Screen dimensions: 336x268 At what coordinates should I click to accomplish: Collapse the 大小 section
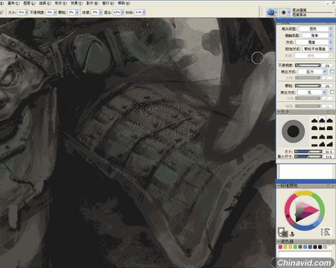pos(278,112)
